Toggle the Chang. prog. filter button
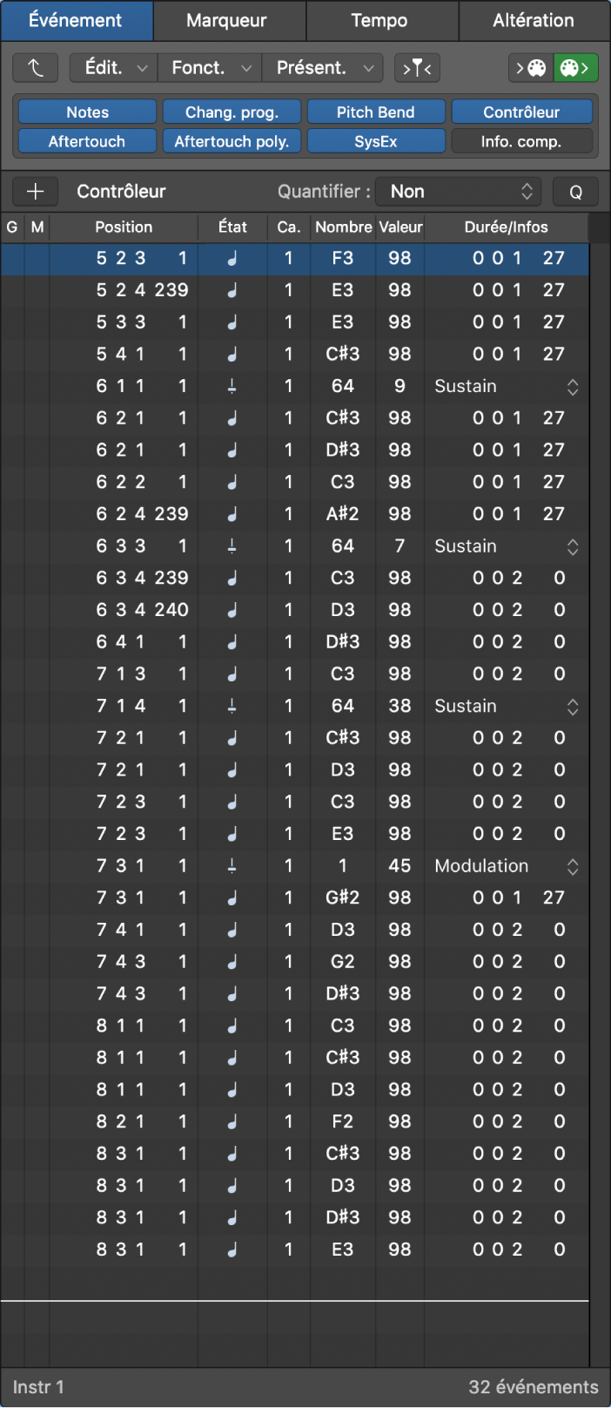 click(232, 112)
